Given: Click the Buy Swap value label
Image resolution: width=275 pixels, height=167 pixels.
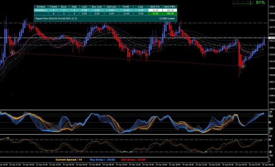Looking at the screenshot, I should (103, 160).
